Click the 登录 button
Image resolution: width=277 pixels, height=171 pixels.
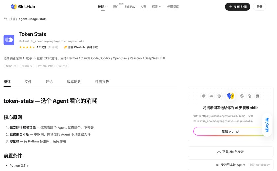tap(260, 7)
